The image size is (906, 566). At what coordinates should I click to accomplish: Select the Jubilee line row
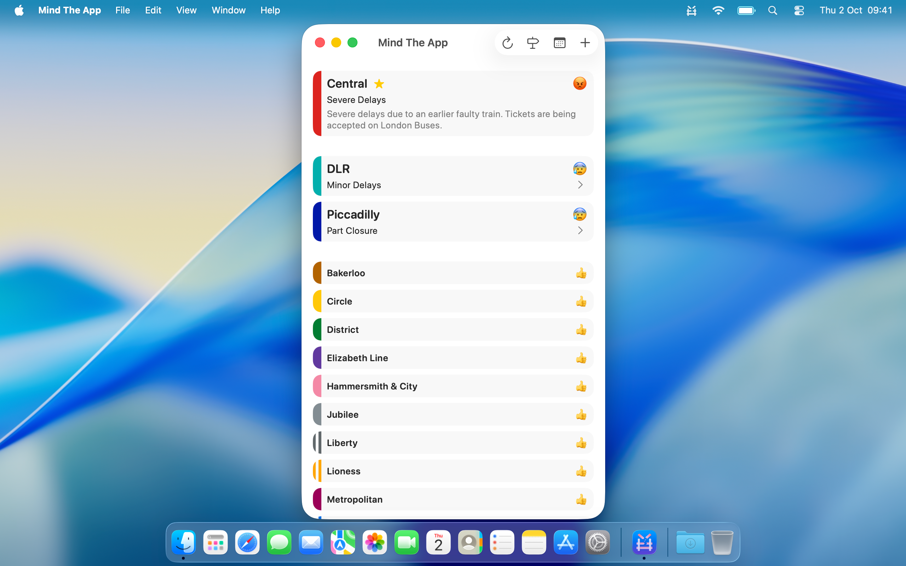click(453, 414)
